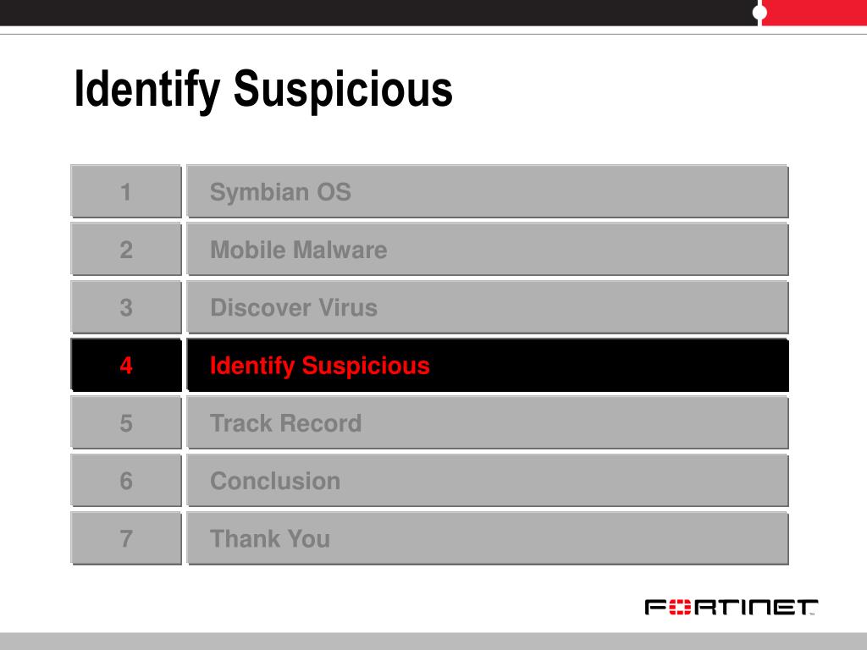Click the gray footer bar
The height and width of the screenshot is (650, 867).
tap(433, 641)
